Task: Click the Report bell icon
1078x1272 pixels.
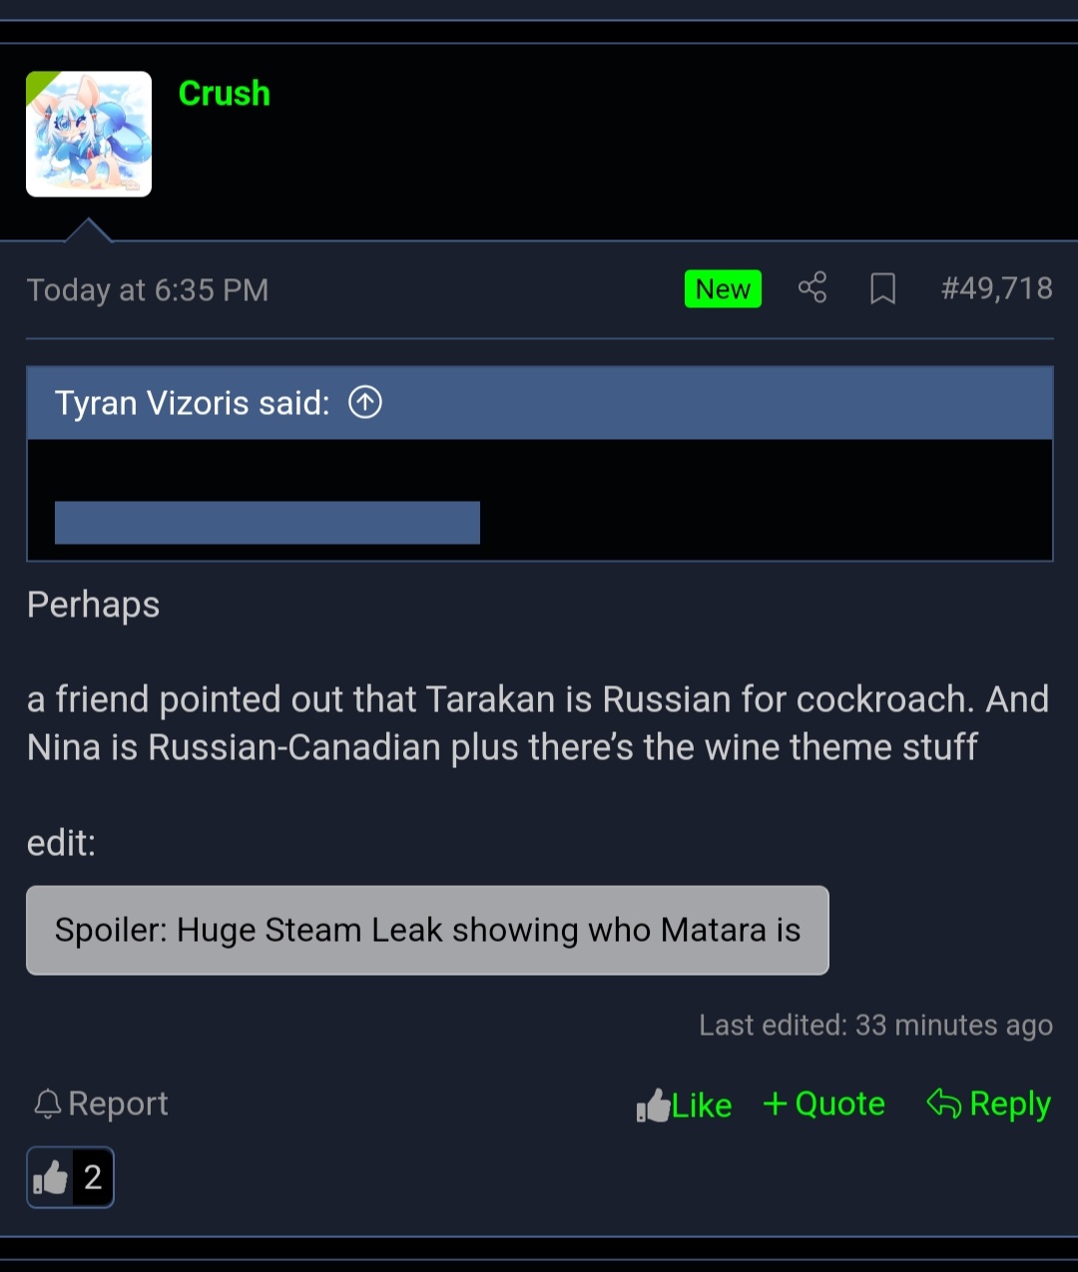Action: pyautogui.click(x=47, y=1103)
